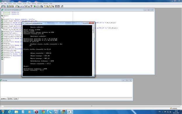Click the Message window title icon
This screenshot has width=182, height=114.
1,80
